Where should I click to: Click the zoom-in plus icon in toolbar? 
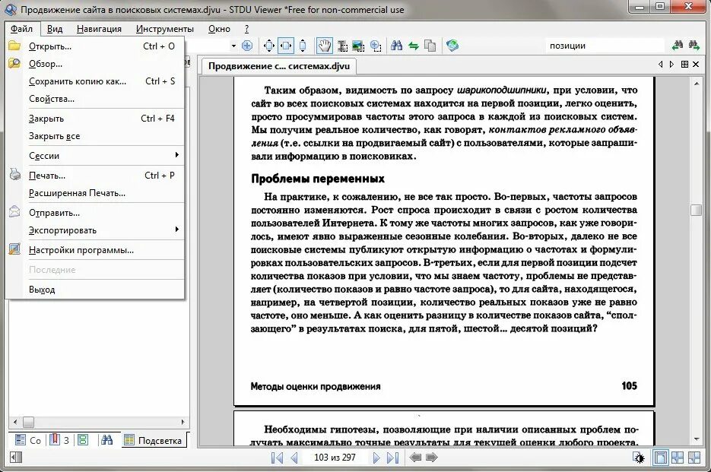coord(247,46)
